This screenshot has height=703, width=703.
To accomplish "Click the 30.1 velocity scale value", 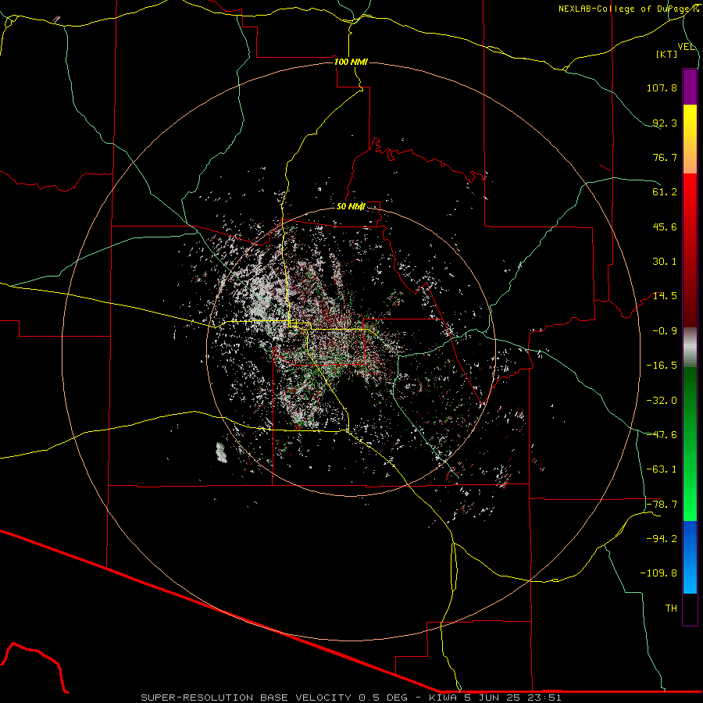I will [665, 262].
